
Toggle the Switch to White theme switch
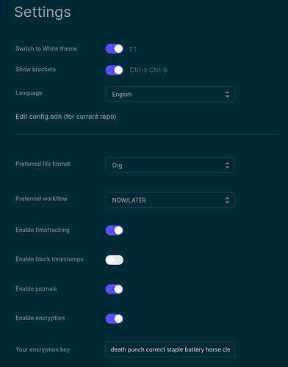point(115,48)
